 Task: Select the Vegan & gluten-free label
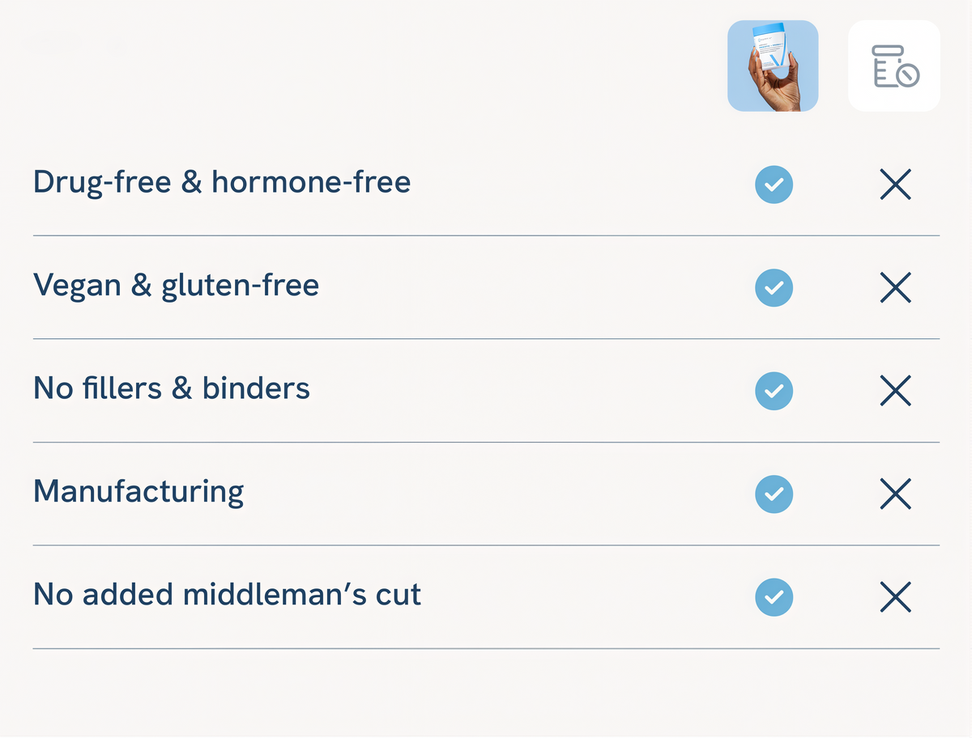click(x=176, y=286)
